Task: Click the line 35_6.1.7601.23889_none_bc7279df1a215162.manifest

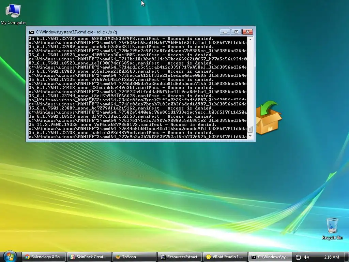Action: click(121, 108)
